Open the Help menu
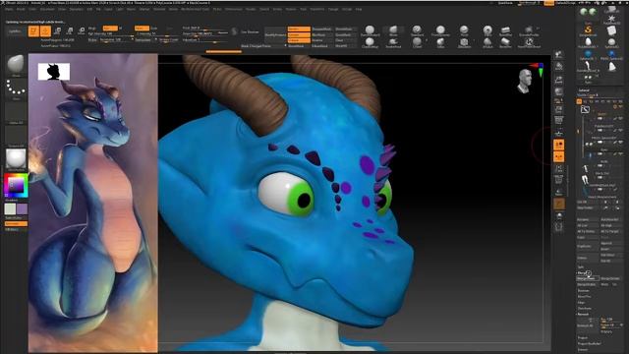 click(359, 9)
